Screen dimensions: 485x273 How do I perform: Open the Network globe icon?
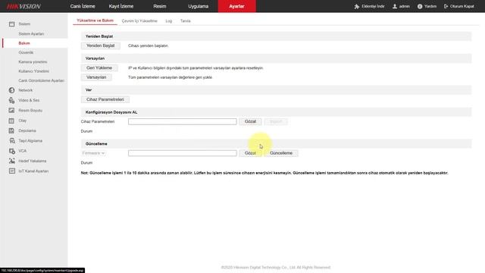tap(12, 90)
